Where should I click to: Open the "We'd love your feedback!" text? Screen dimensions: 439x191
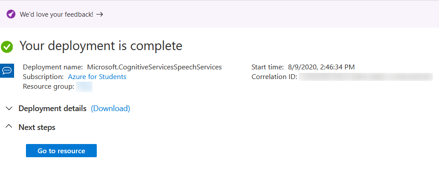tap(56, 14)
